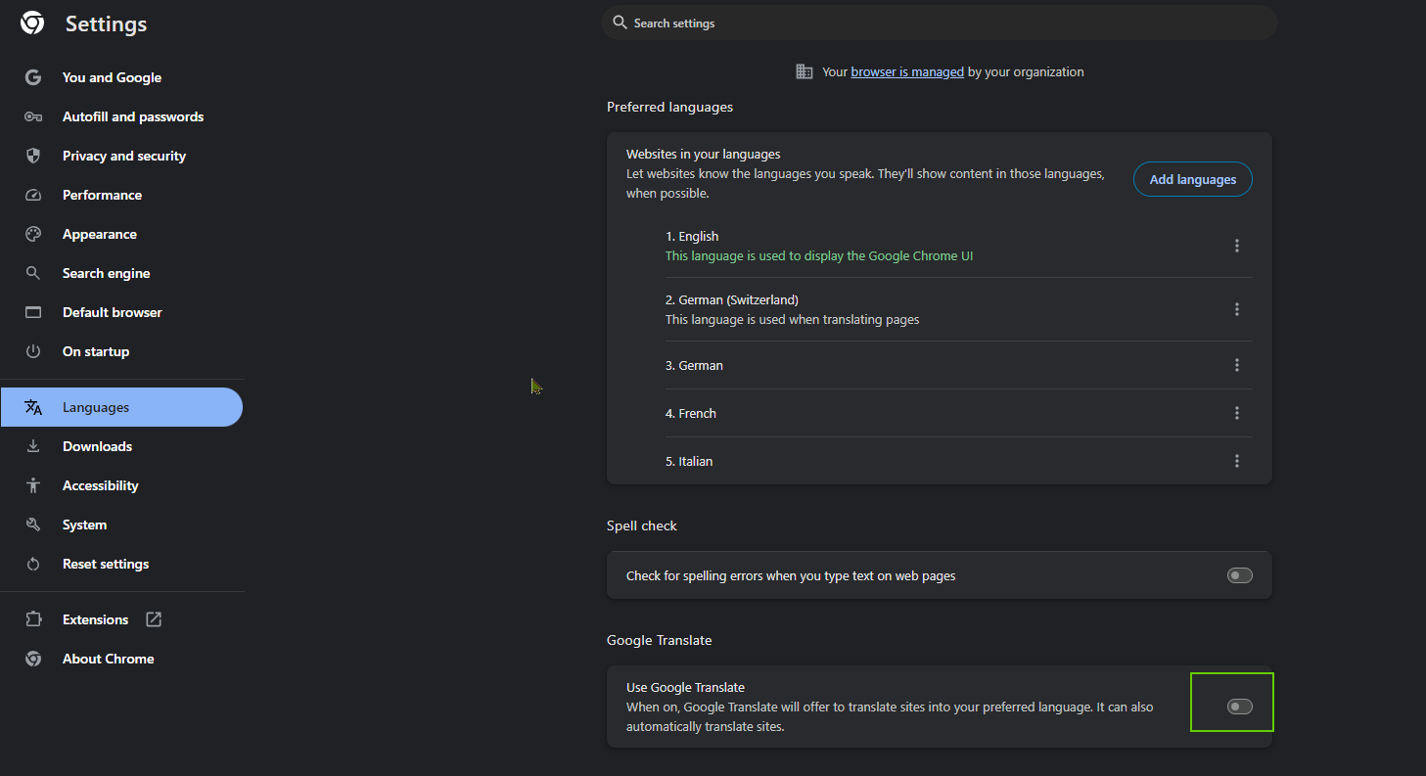Open the Extensions page link
The height and width of the screenshot is (776, 1426).
pyautogui.click(x=121, y=619)
